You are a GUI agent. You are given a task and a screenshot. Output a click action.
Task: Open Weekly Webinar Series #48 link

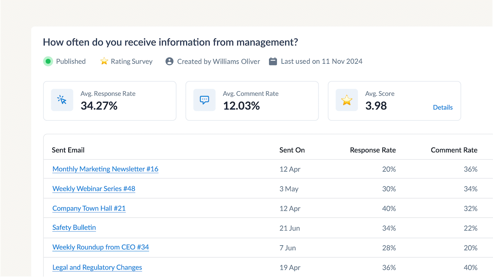[x=94, y=189]
